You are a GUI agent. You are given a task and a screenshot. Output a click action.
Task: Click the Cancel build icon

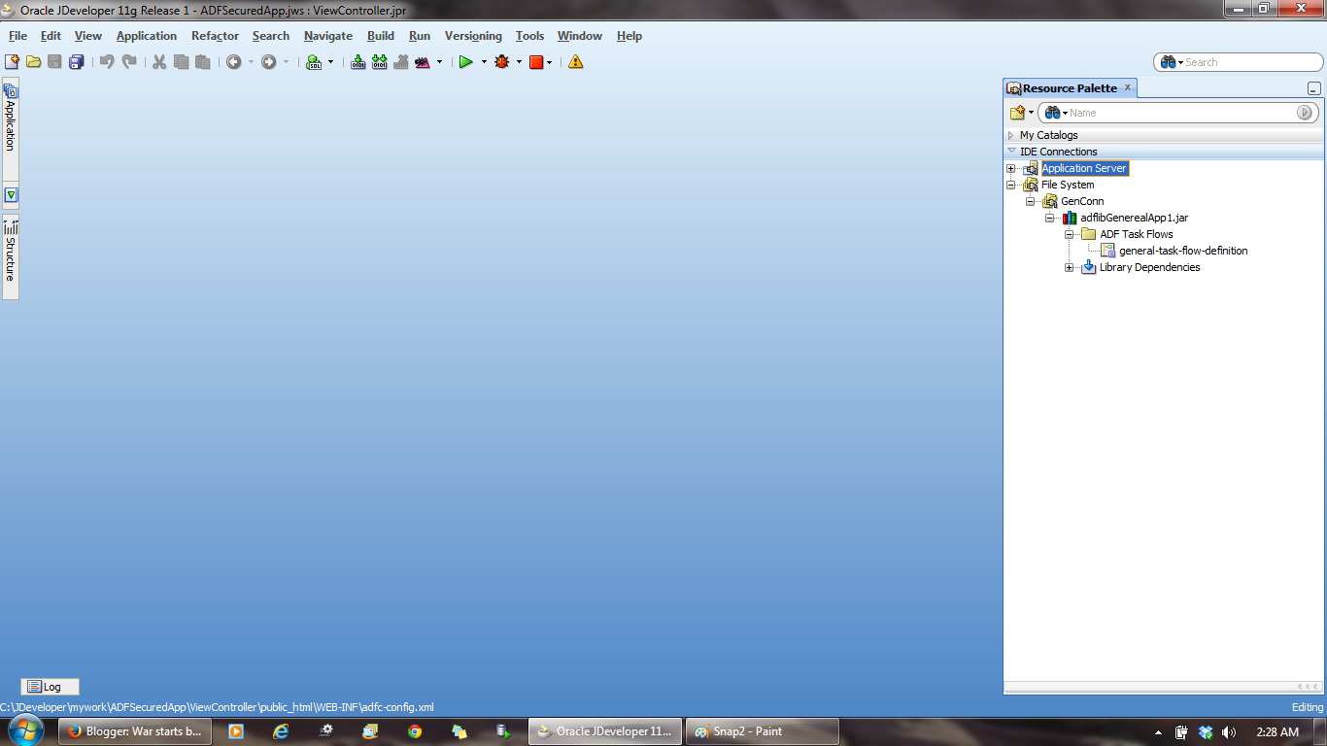click(401, 62)
